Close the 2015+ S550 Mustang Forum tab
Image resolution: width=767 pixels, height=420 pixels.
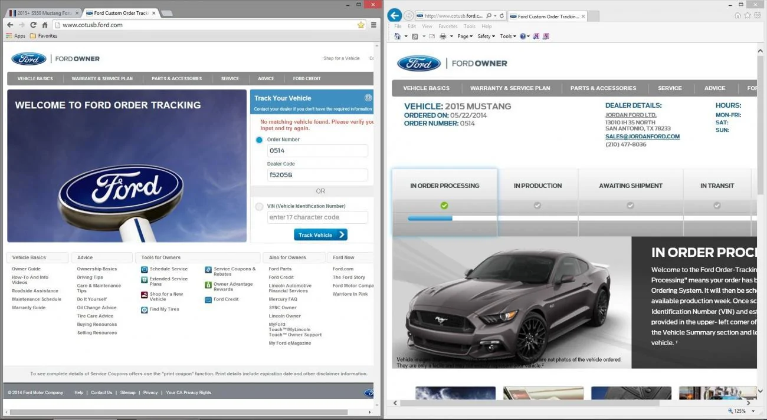point(77,12)
